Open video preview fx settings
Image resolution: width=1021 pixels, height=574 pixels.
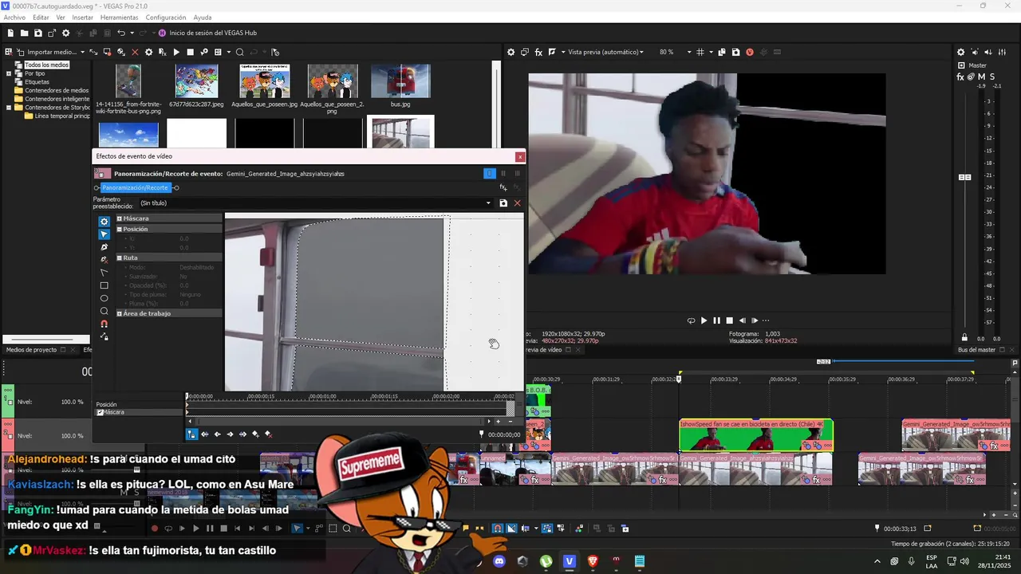point(538,52)
